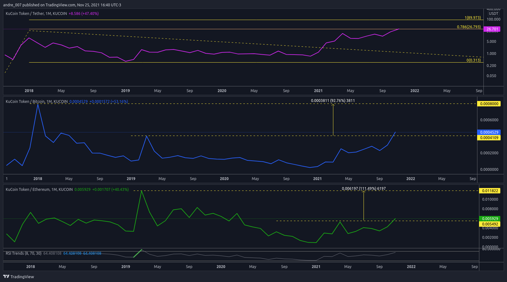
Task: Click the yellow 0.011822 price level tag
Action: point(490,191)
